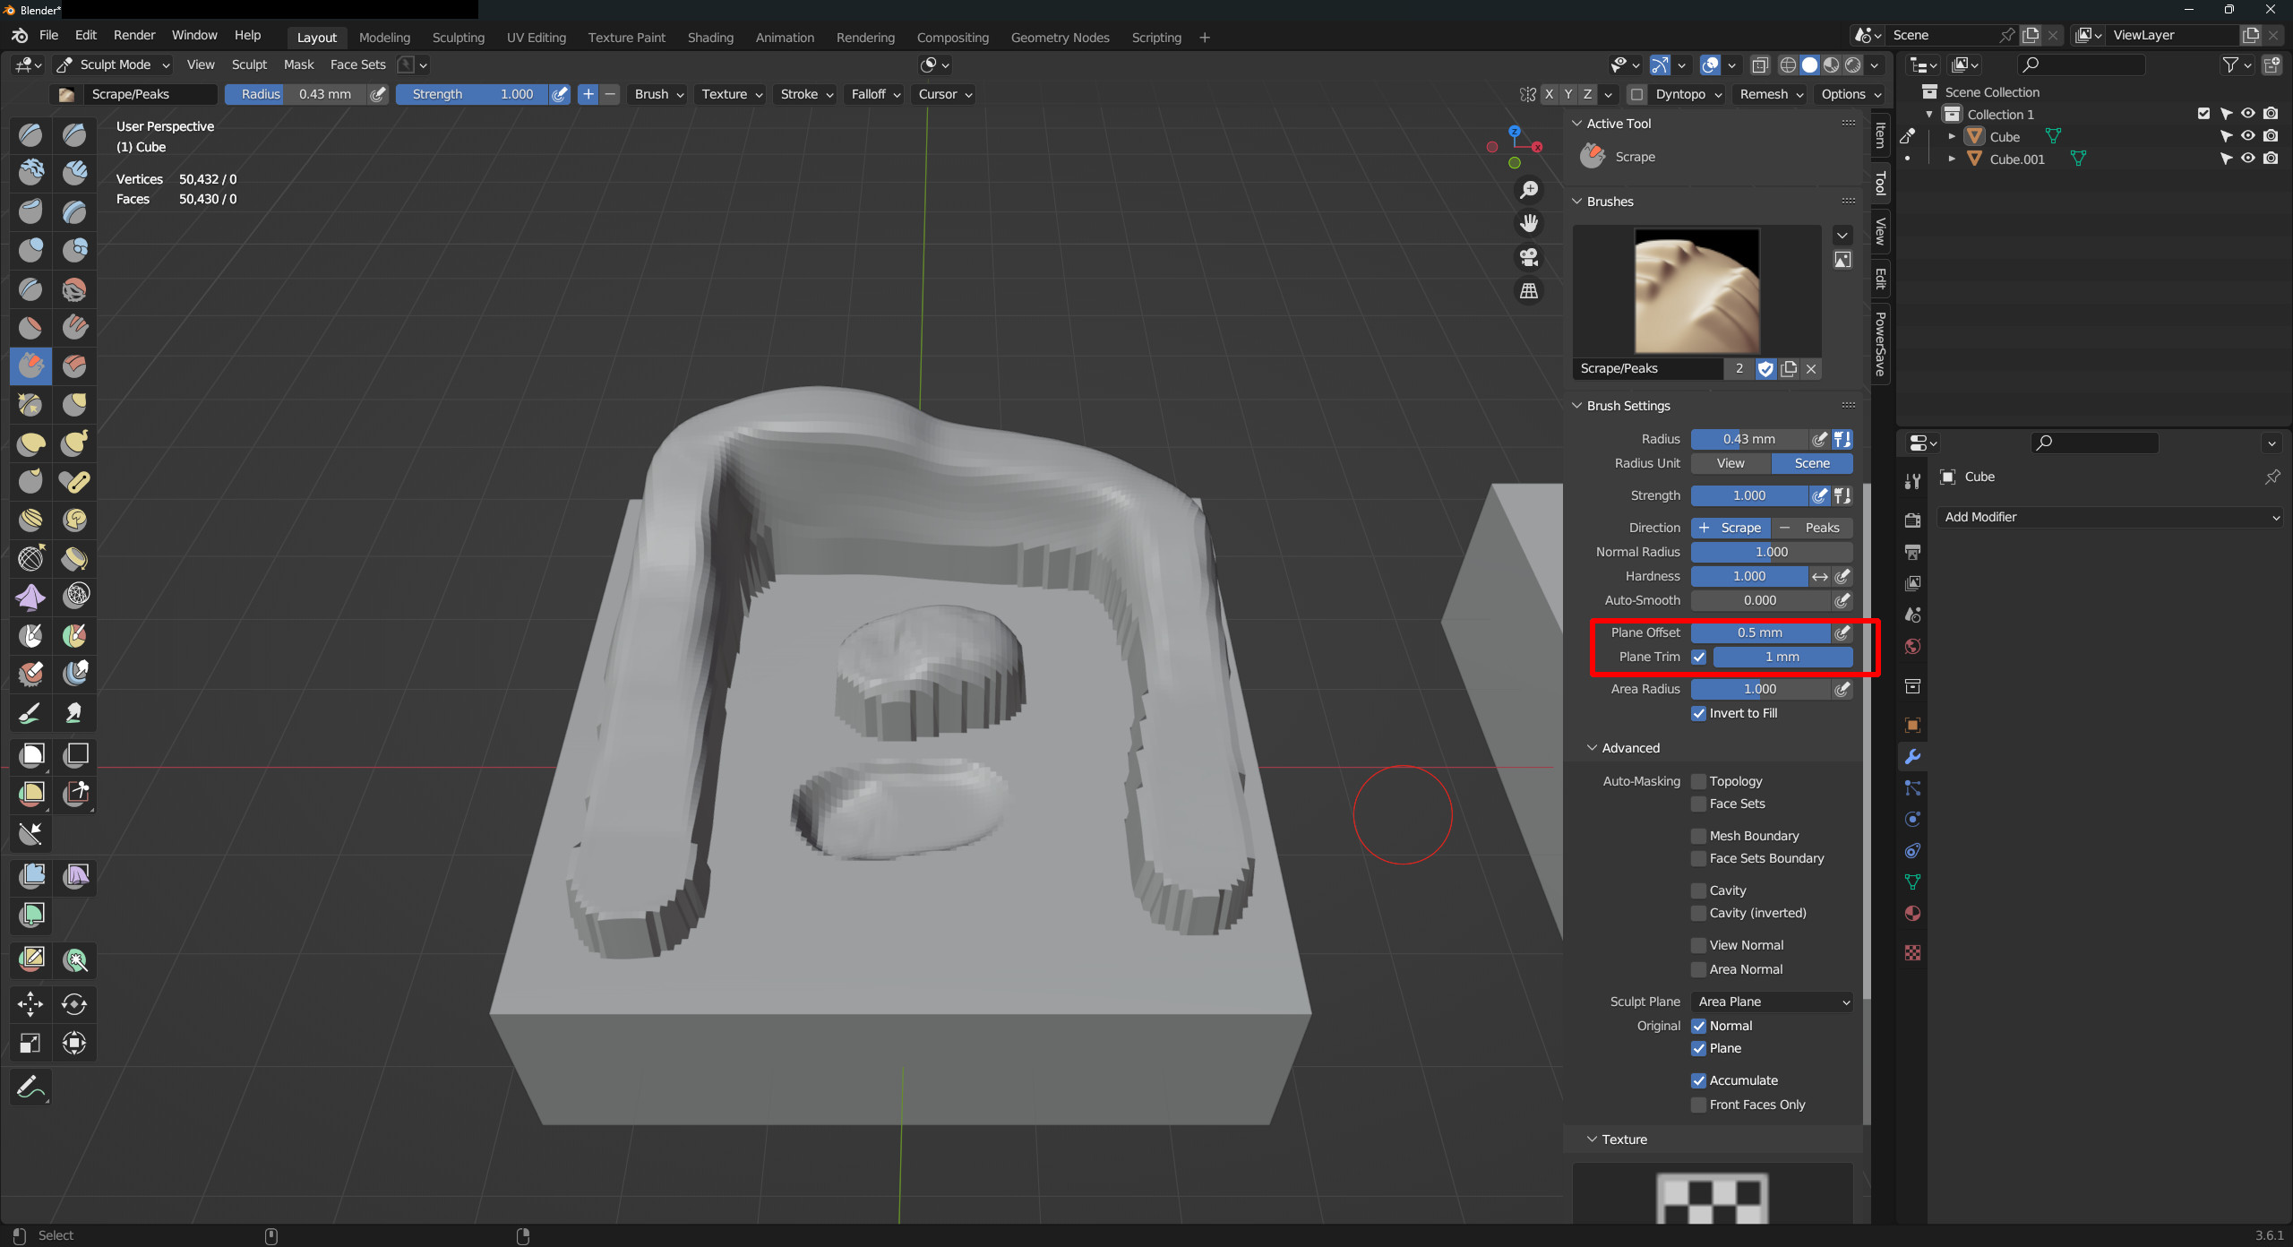The height and width of the screenshot is (1247, 2293).
Task: Select the Mesh Filter tool
Action: click(30, 876)
